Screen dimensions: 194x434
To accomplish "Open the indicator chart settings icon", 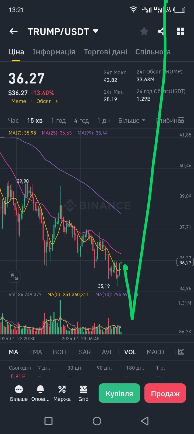I will click(181, 352).
